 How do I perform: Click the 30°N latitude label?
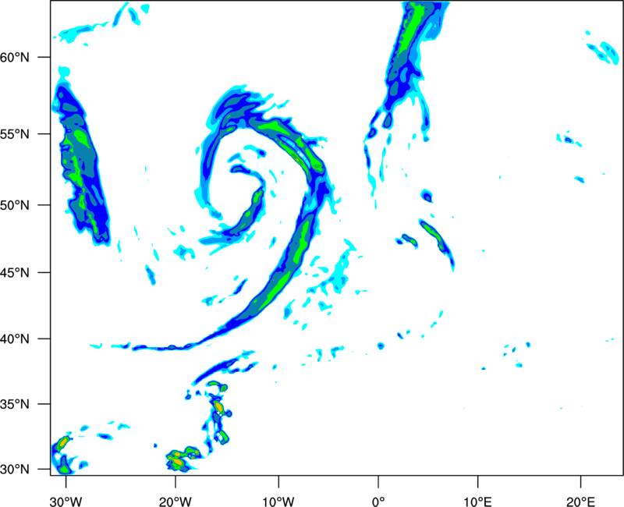click(15, 470)
